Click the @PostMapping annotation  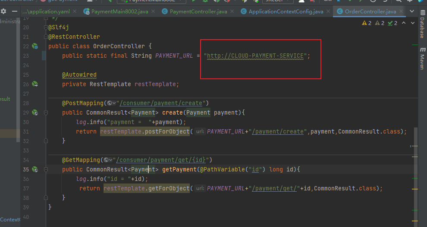[x=83, y=103]
